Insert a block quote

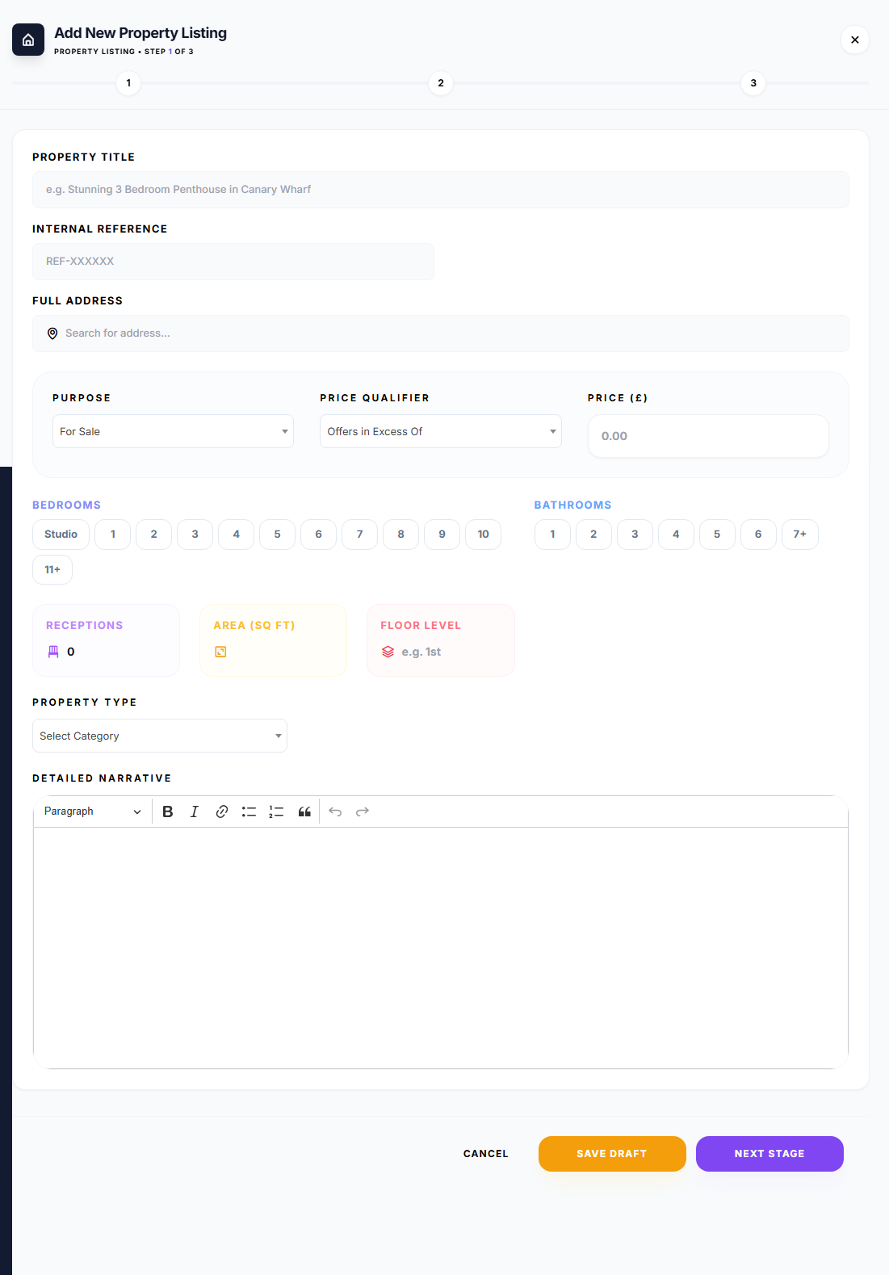(304, 812)
